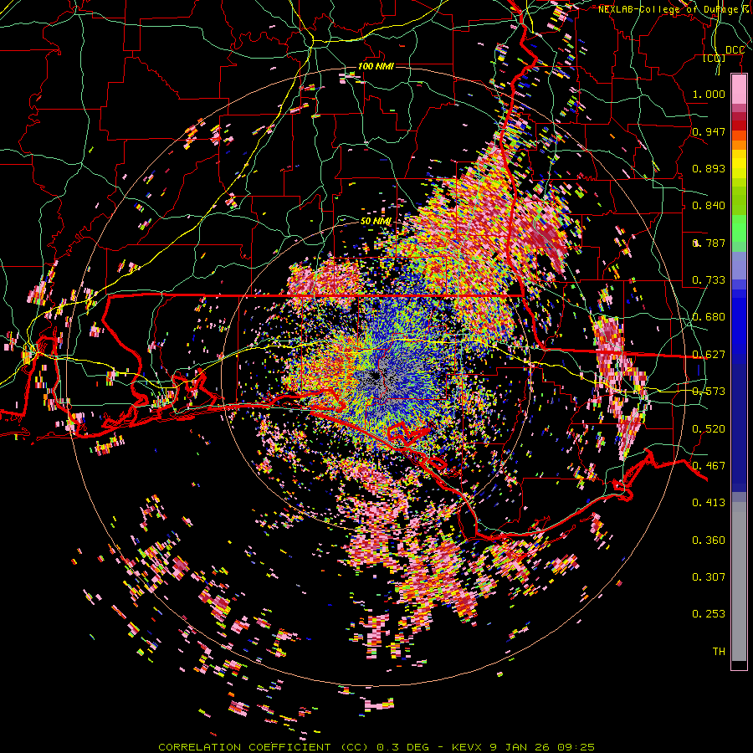Viewport: 753px width, 753px height.
Task: Click the 0.360 legend value
Action: [709, 540]
